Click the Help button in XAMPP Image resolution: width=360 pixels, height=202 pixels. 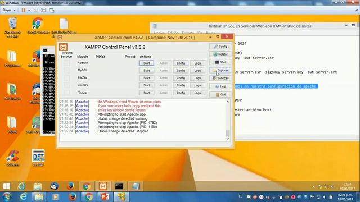[220, 86]
